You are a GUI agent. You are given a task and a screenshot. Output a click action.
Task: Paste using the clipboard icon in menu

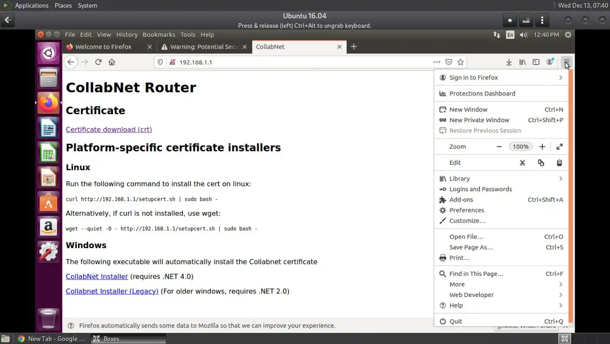coord(559,163)
